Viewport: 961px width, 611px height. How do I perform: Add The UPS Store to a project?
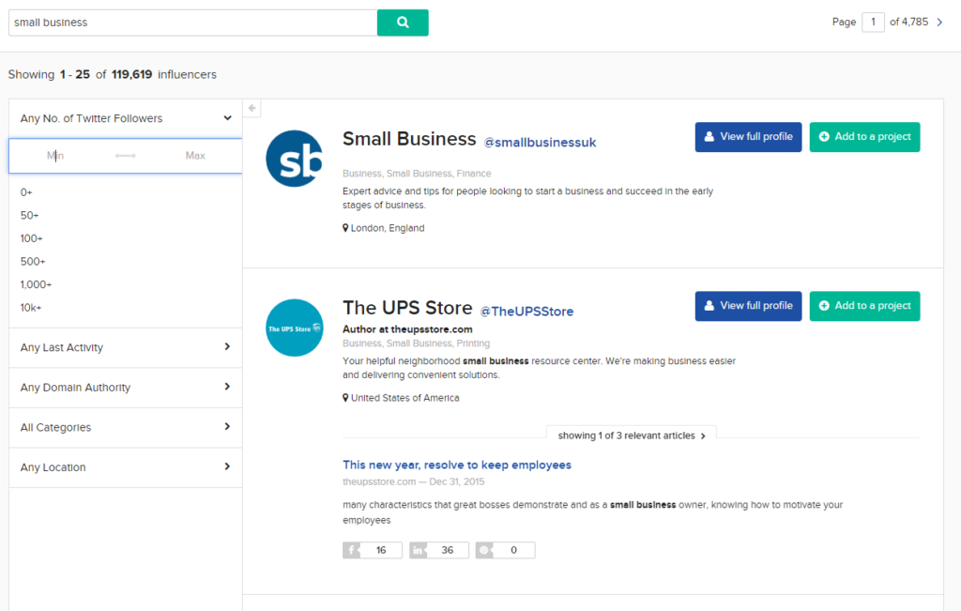click(864, 306)
